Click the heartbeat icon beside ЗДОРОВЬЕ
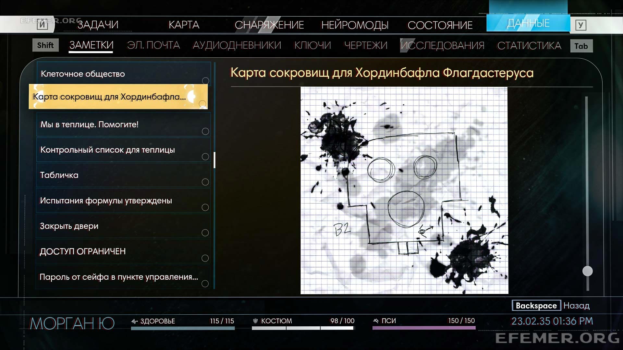Screen dimensions: 623x350 (134, 321)
